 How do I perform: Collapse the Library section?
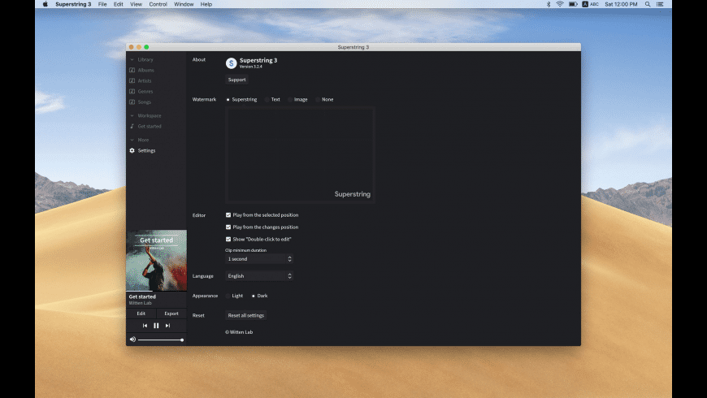(132, 59)
